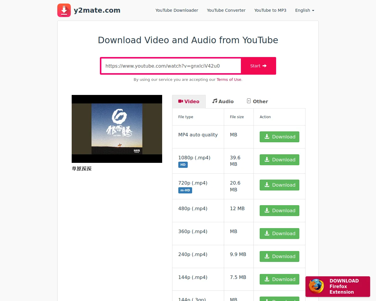Click download icon in 240p row
Viewport: 376px width, 301px height.
point(267,256)
